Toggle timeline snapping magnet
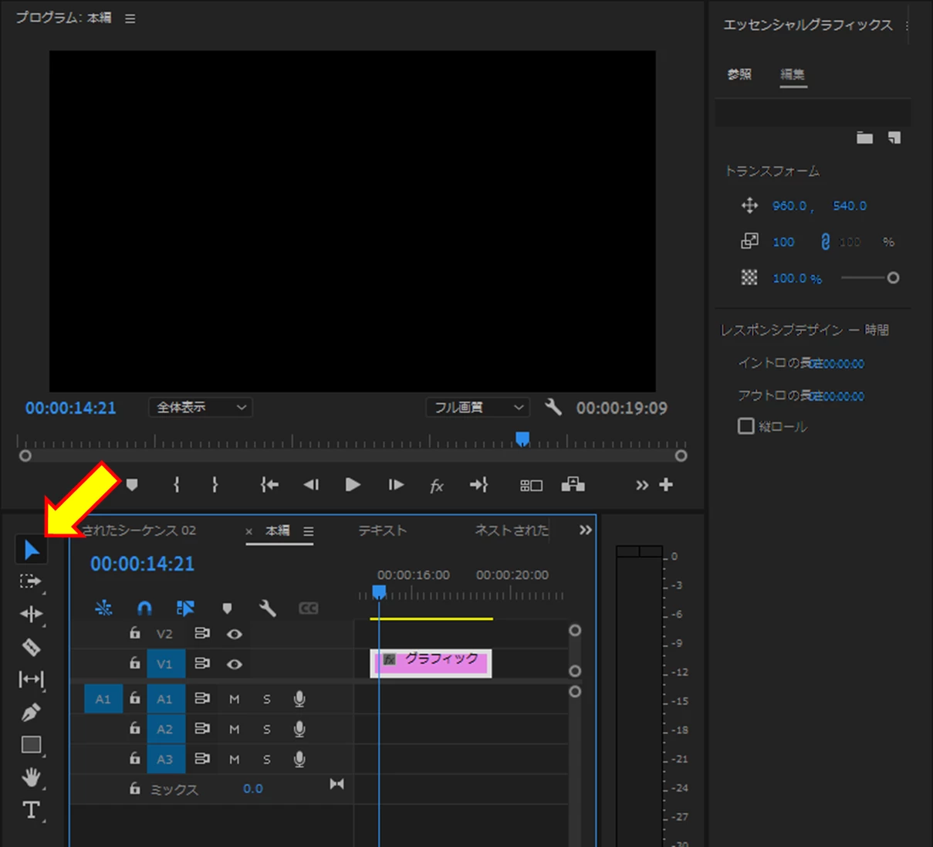Image resolution: width=933 pixels, height=847 pixels. tap(144, 608)
